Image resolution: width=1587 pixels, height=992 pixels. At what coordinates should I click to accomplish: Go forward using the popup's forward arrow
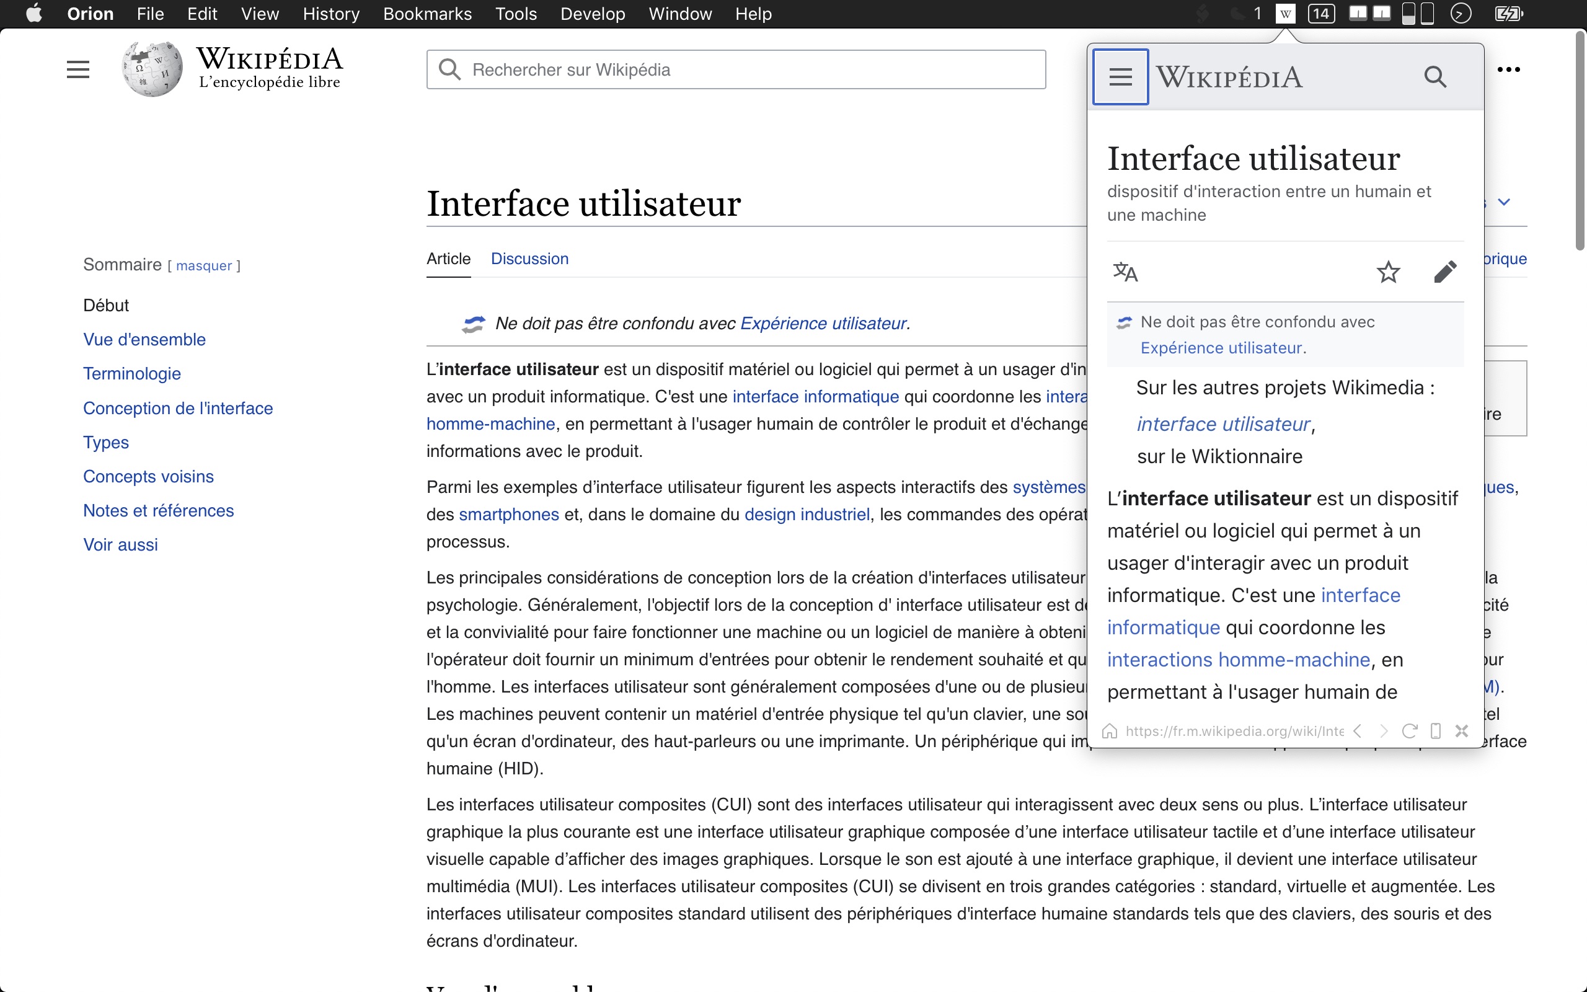click(x=1384, y=731)
